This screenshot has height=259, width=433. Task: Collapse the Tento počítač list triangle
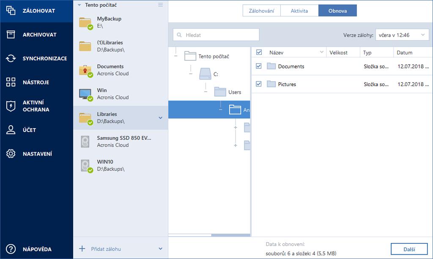79,5
